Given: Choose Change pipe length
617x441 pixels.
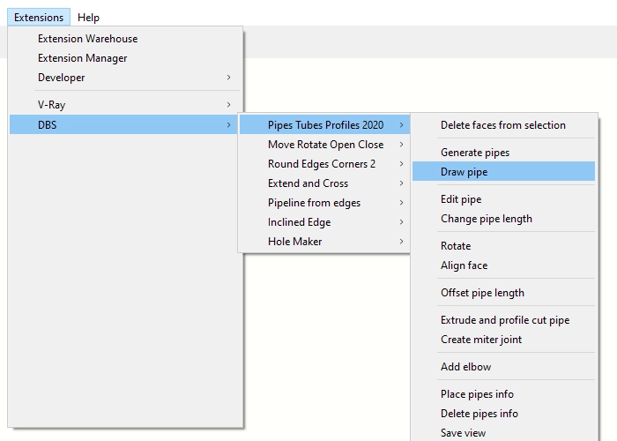Looking at the screenshot, I should click(503, 218).
